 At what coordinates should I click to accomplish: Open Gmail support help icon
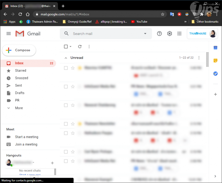(159, 34)
